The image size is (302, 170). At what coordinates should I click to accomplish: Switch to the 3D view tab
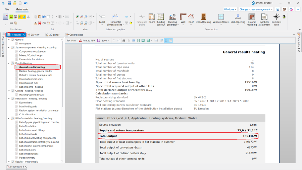(x=33, y=35)
